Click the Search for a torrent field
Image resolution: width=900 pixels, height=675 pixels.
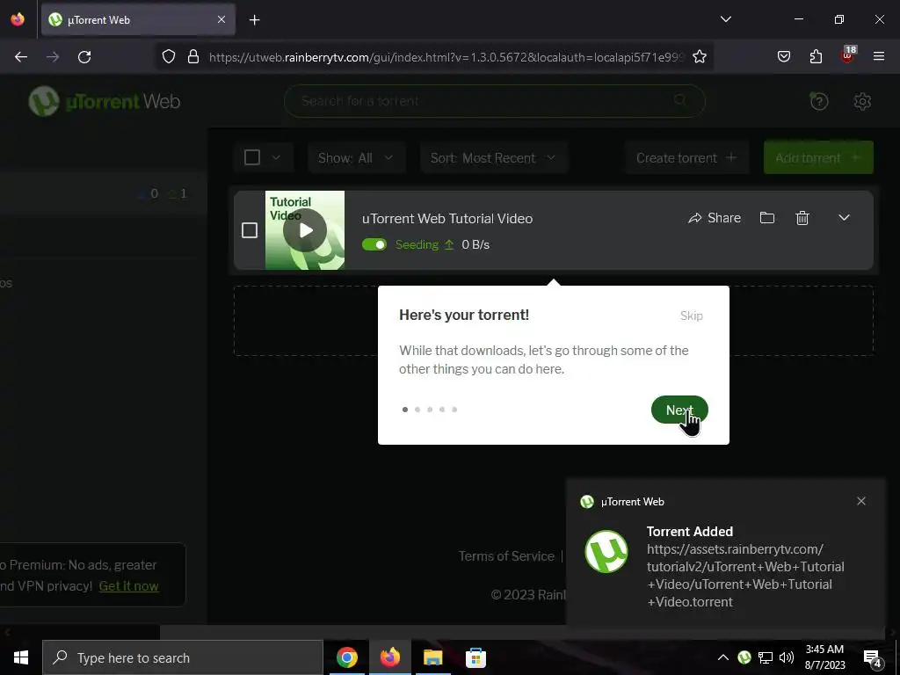click(494, 101)
